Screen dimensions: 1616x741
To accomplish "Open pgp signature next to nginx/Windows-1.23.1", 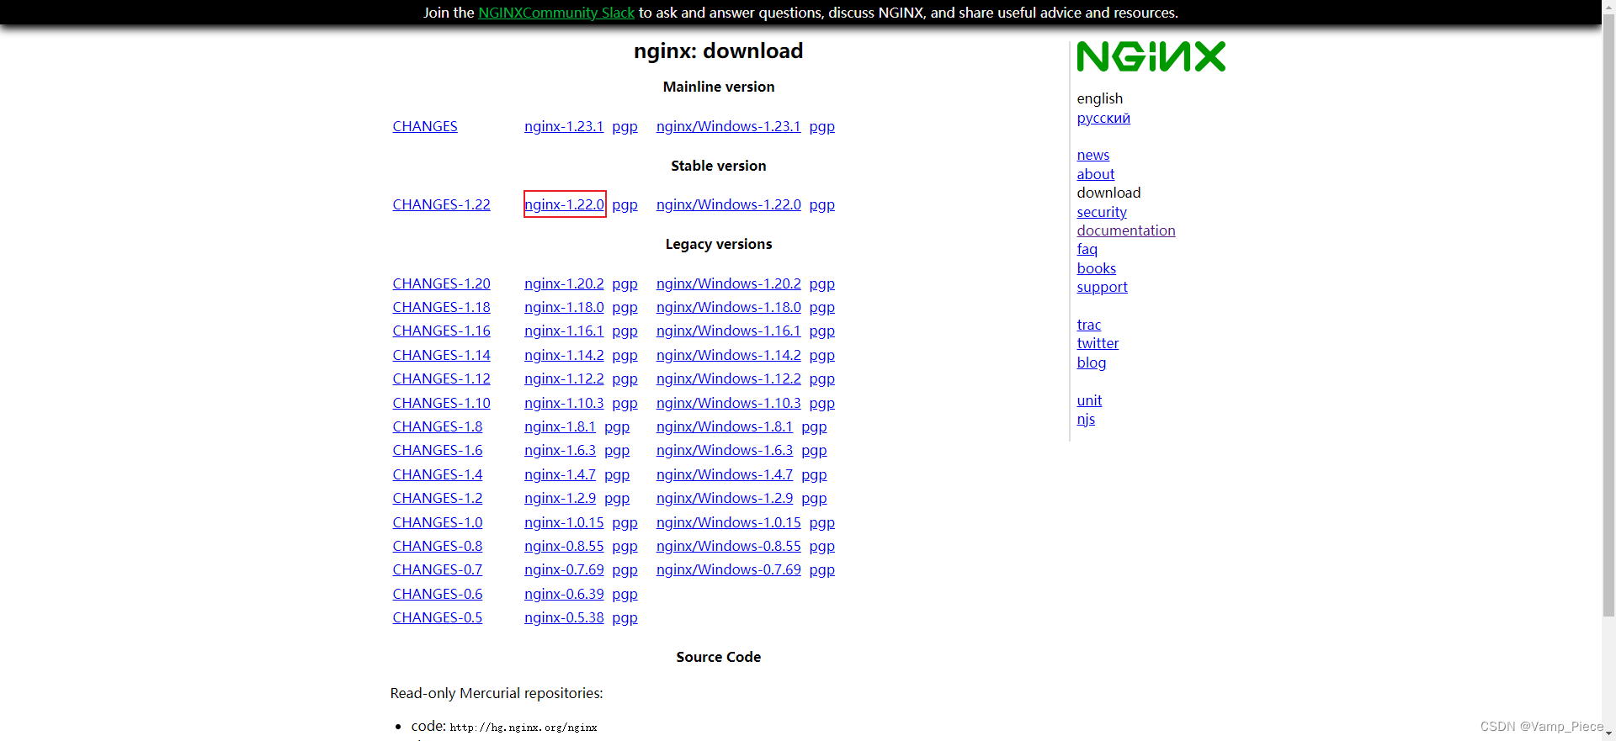I will 822,126.
